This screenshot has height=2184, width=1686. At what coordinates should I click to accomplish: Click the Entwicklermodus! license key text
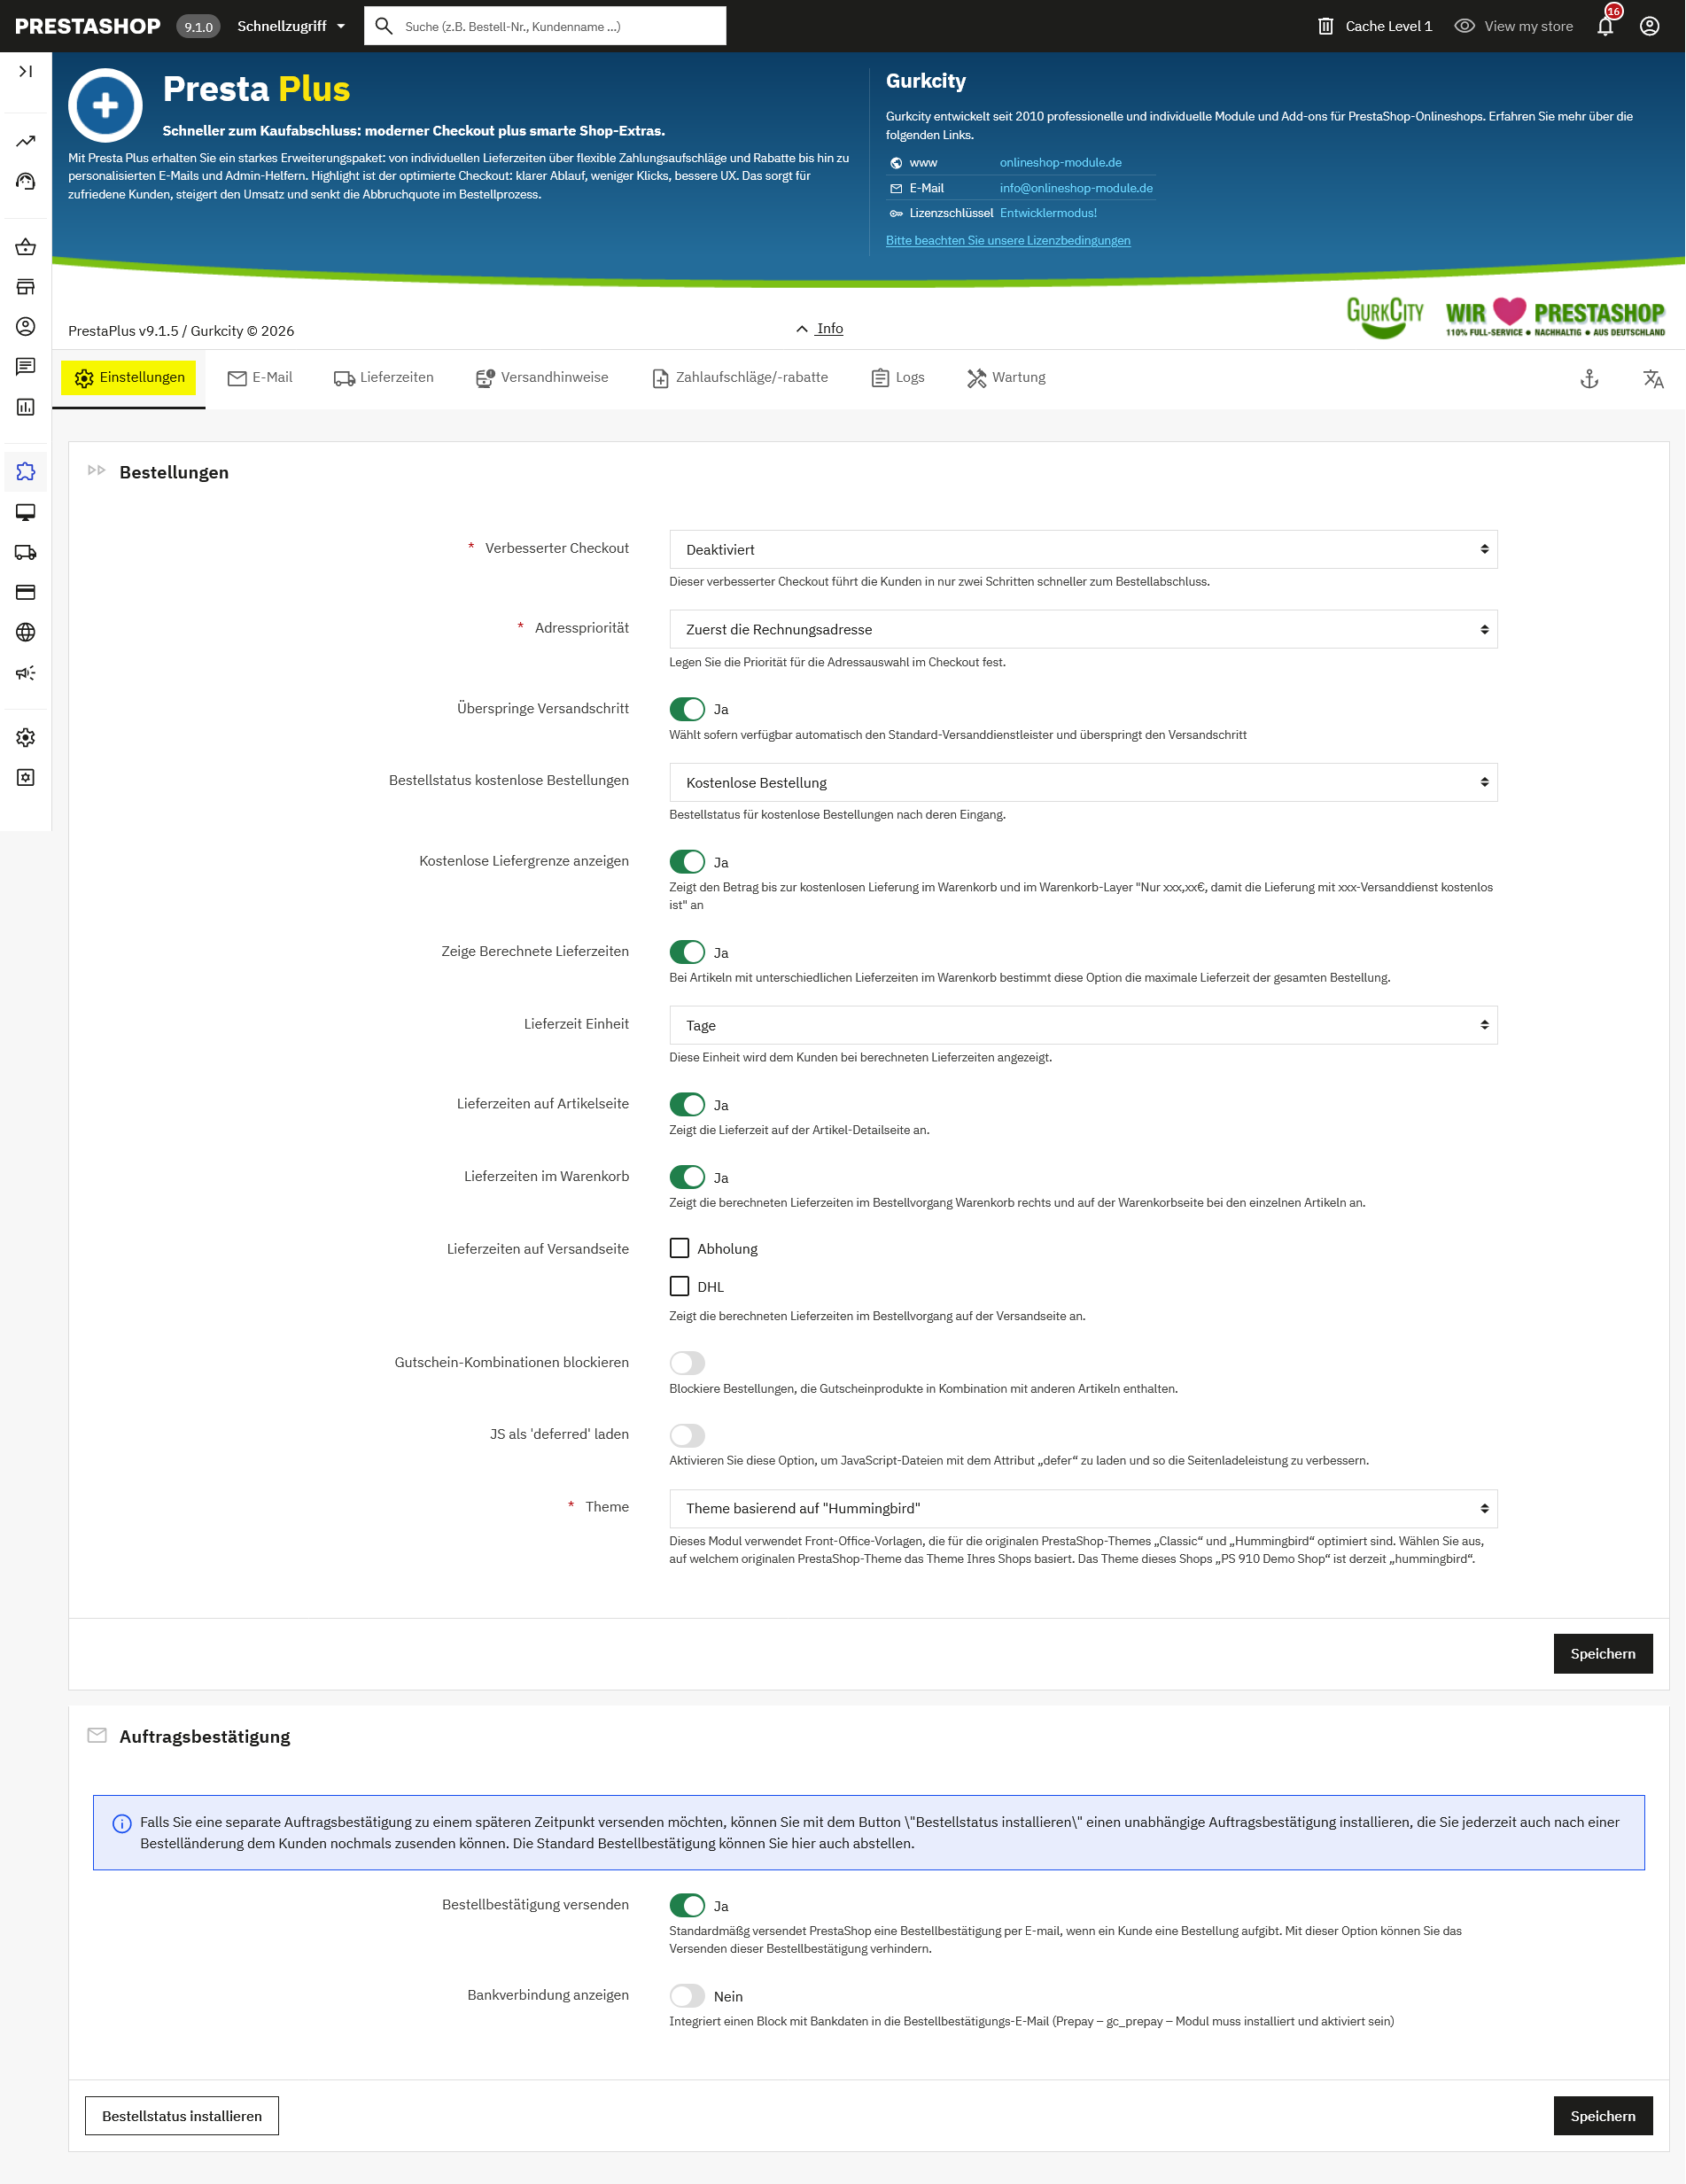(1049, 213)
